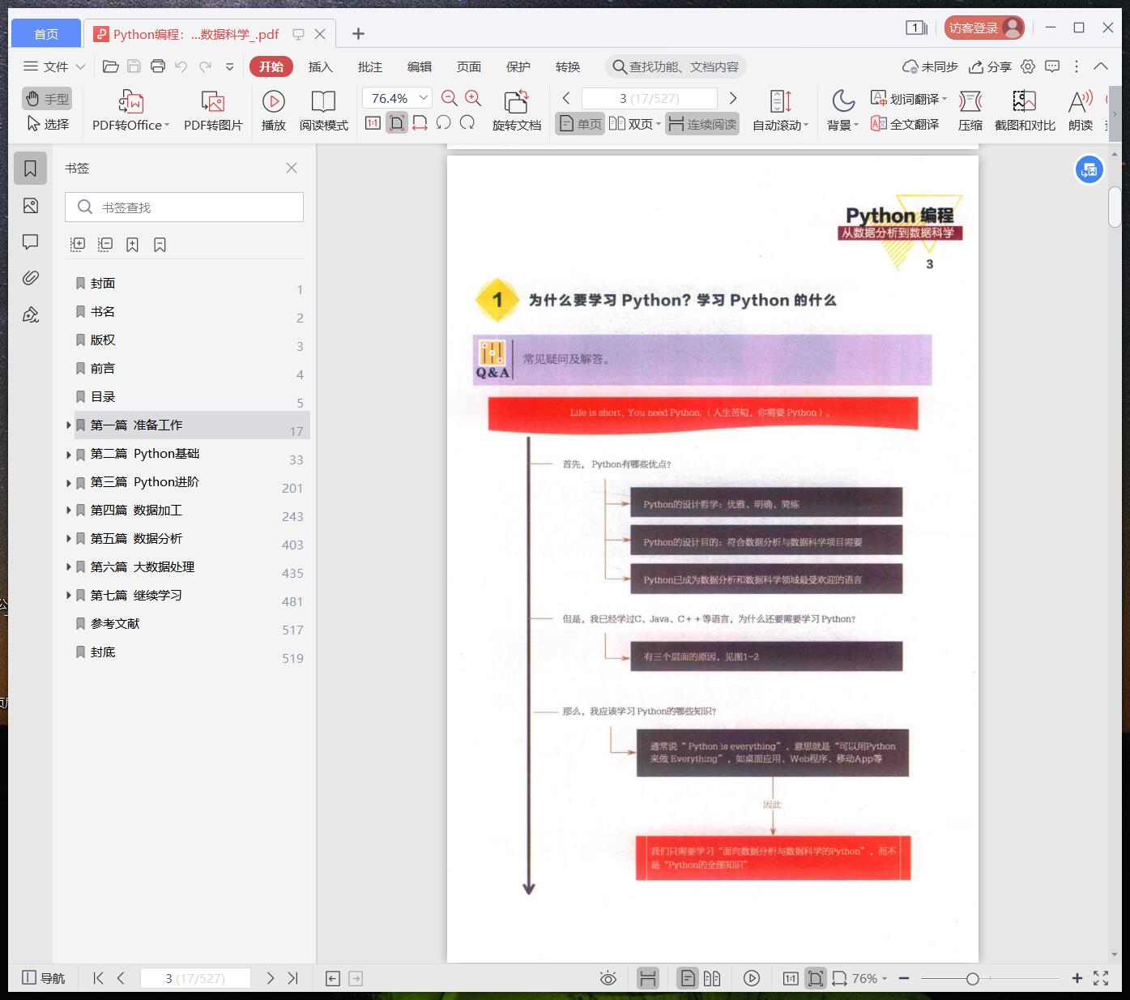This screenshot has height=1000, width=1130.
Task: Toggle 双页 double page view
Action: (634, 124)
